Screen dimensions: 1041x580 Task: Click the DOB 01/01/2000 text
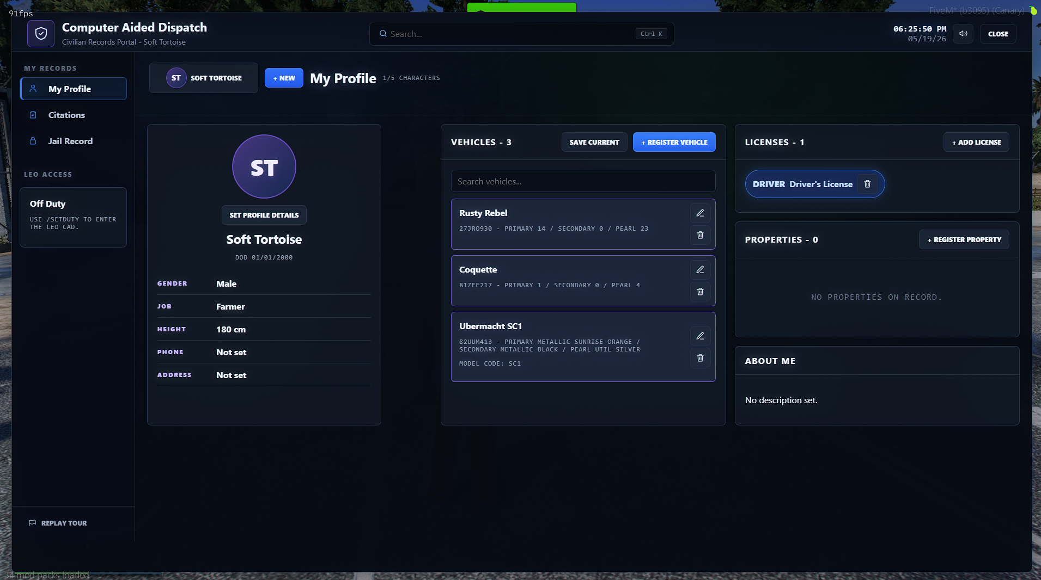[x=264, y=257]
